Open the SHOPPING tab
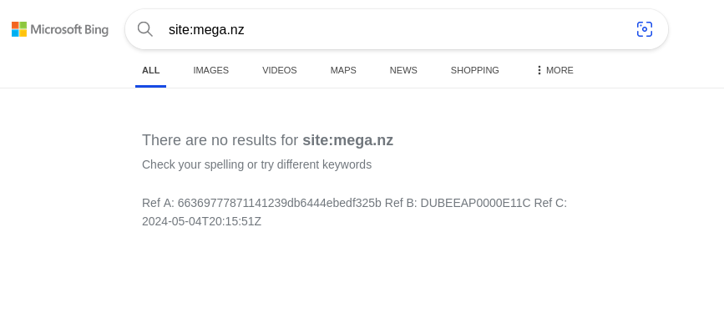 (474, 70)
